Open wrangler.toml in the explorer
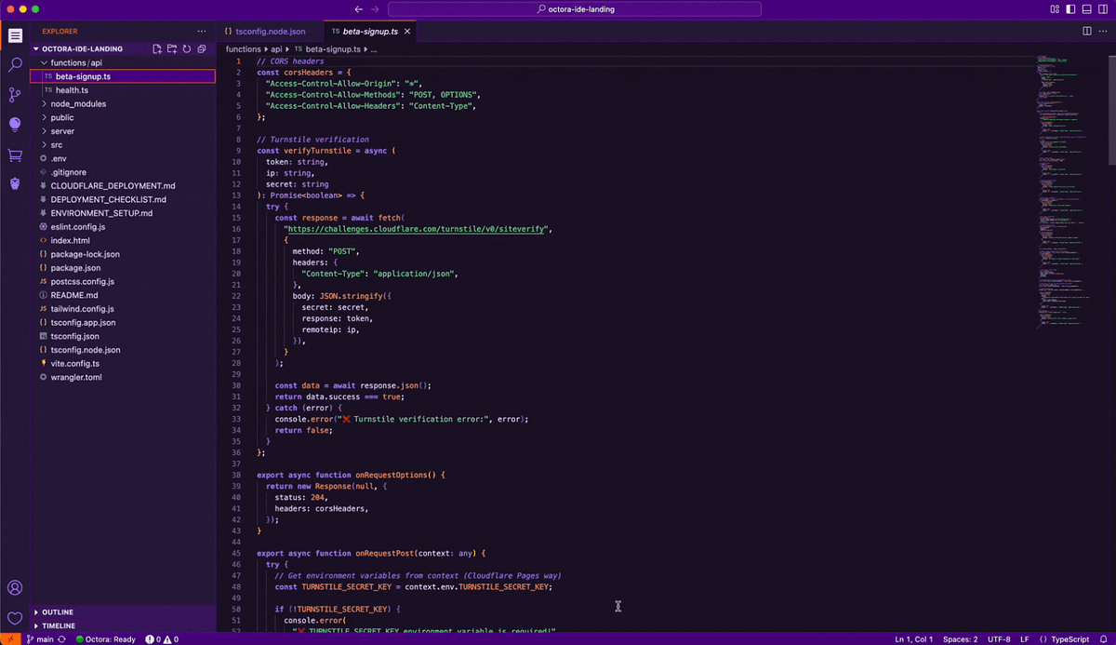1116x645 pixels. click(x=122, y=377)
